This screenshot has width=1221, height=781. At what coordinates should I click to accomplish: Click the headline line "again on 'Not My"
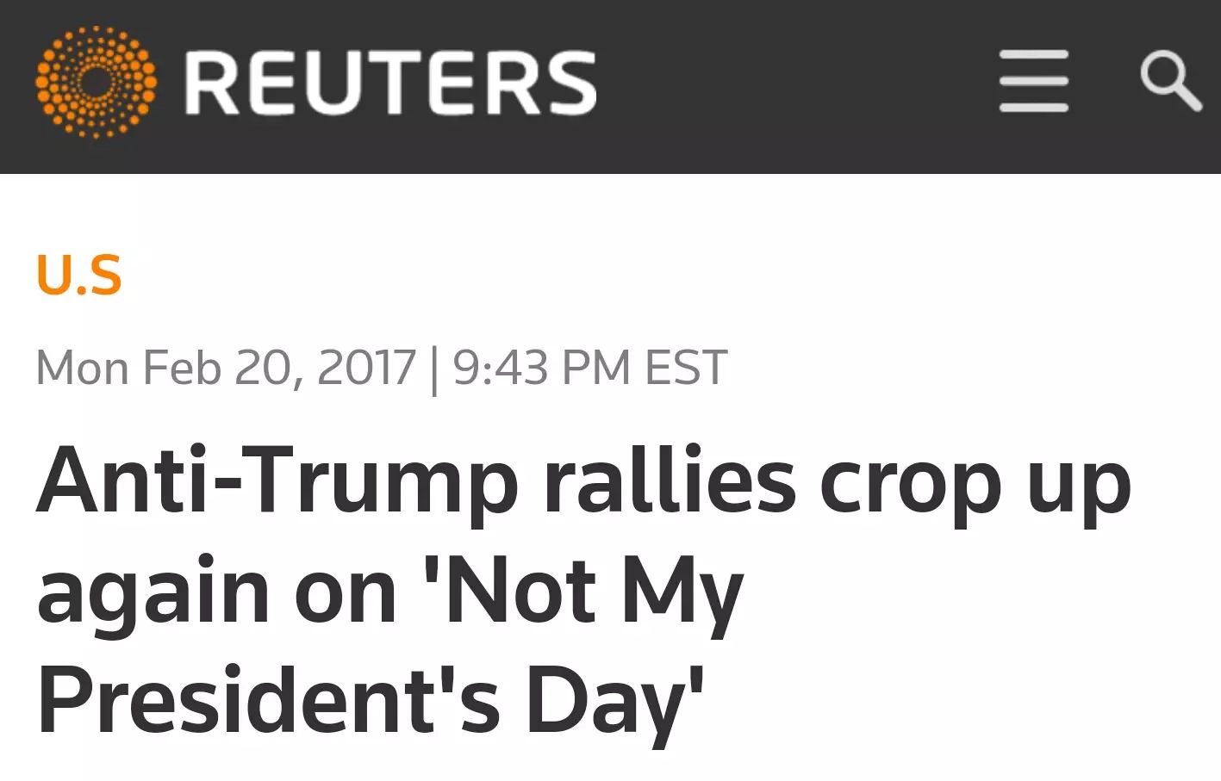pos(389,592)
